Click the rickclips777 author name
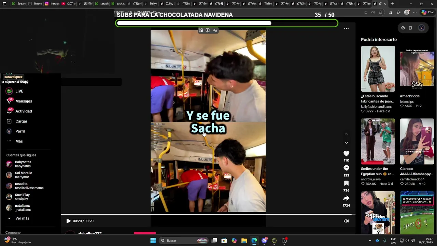The height and width of the screenshot is (246, 437). (90, 233)
